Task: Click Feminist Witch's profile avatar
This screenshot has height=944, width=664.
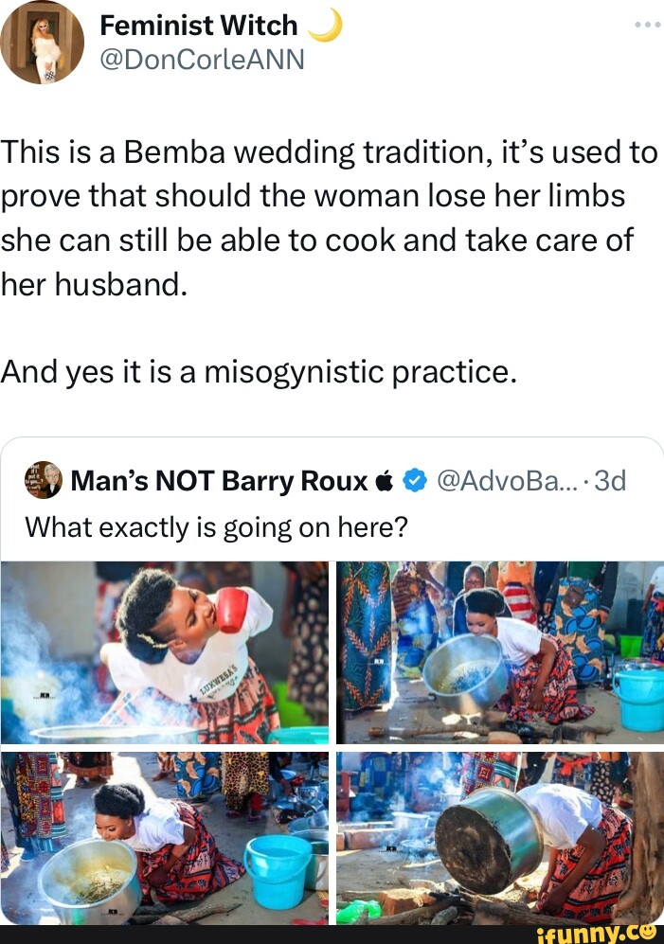Action: click(43, 41)
